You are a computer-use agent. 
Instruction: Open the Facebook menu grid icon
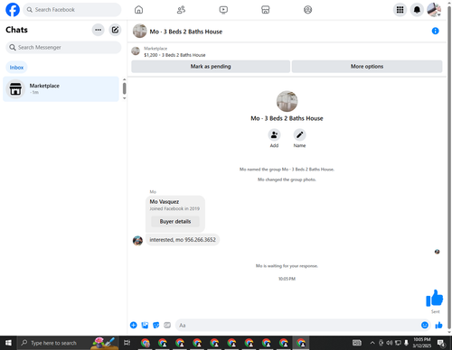[400, 10]
